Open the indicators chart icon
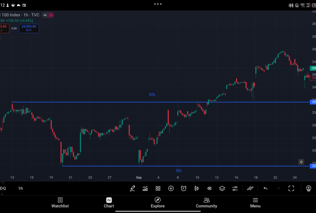Screen dimensions: 316x213 (145, 188)
